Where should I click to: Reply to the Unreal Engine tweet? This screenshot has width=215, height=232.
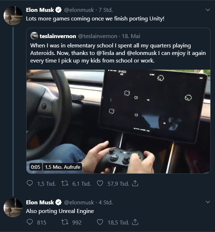pyautogui.click(x=30, y=222)
